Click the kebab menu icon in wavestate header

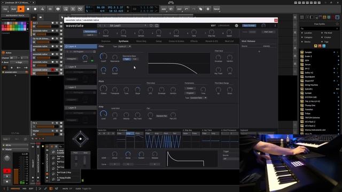pos(275,26)
